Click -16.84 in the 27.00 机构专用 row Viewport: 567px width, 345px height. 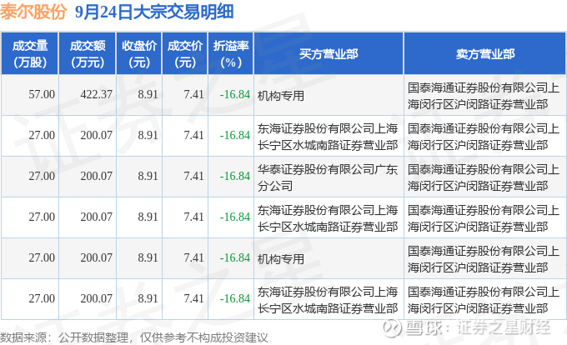click(x=235, y=258)
